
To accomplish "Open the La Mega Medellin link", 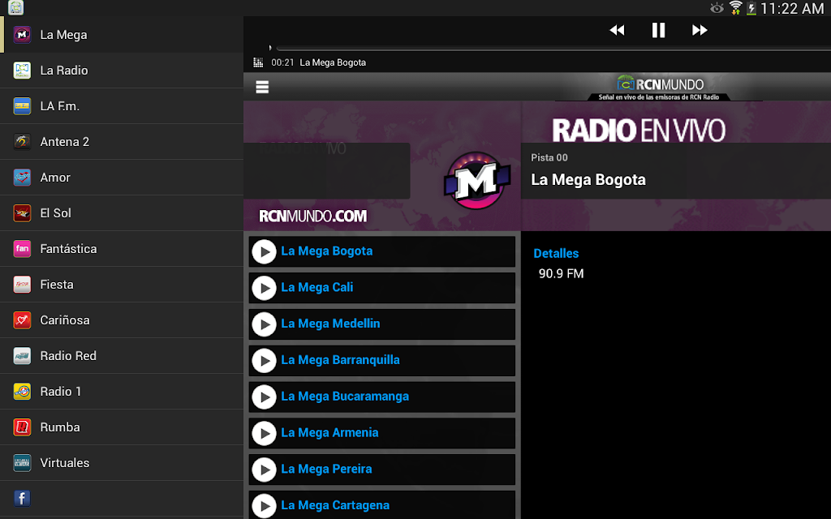I will (330, 324).
